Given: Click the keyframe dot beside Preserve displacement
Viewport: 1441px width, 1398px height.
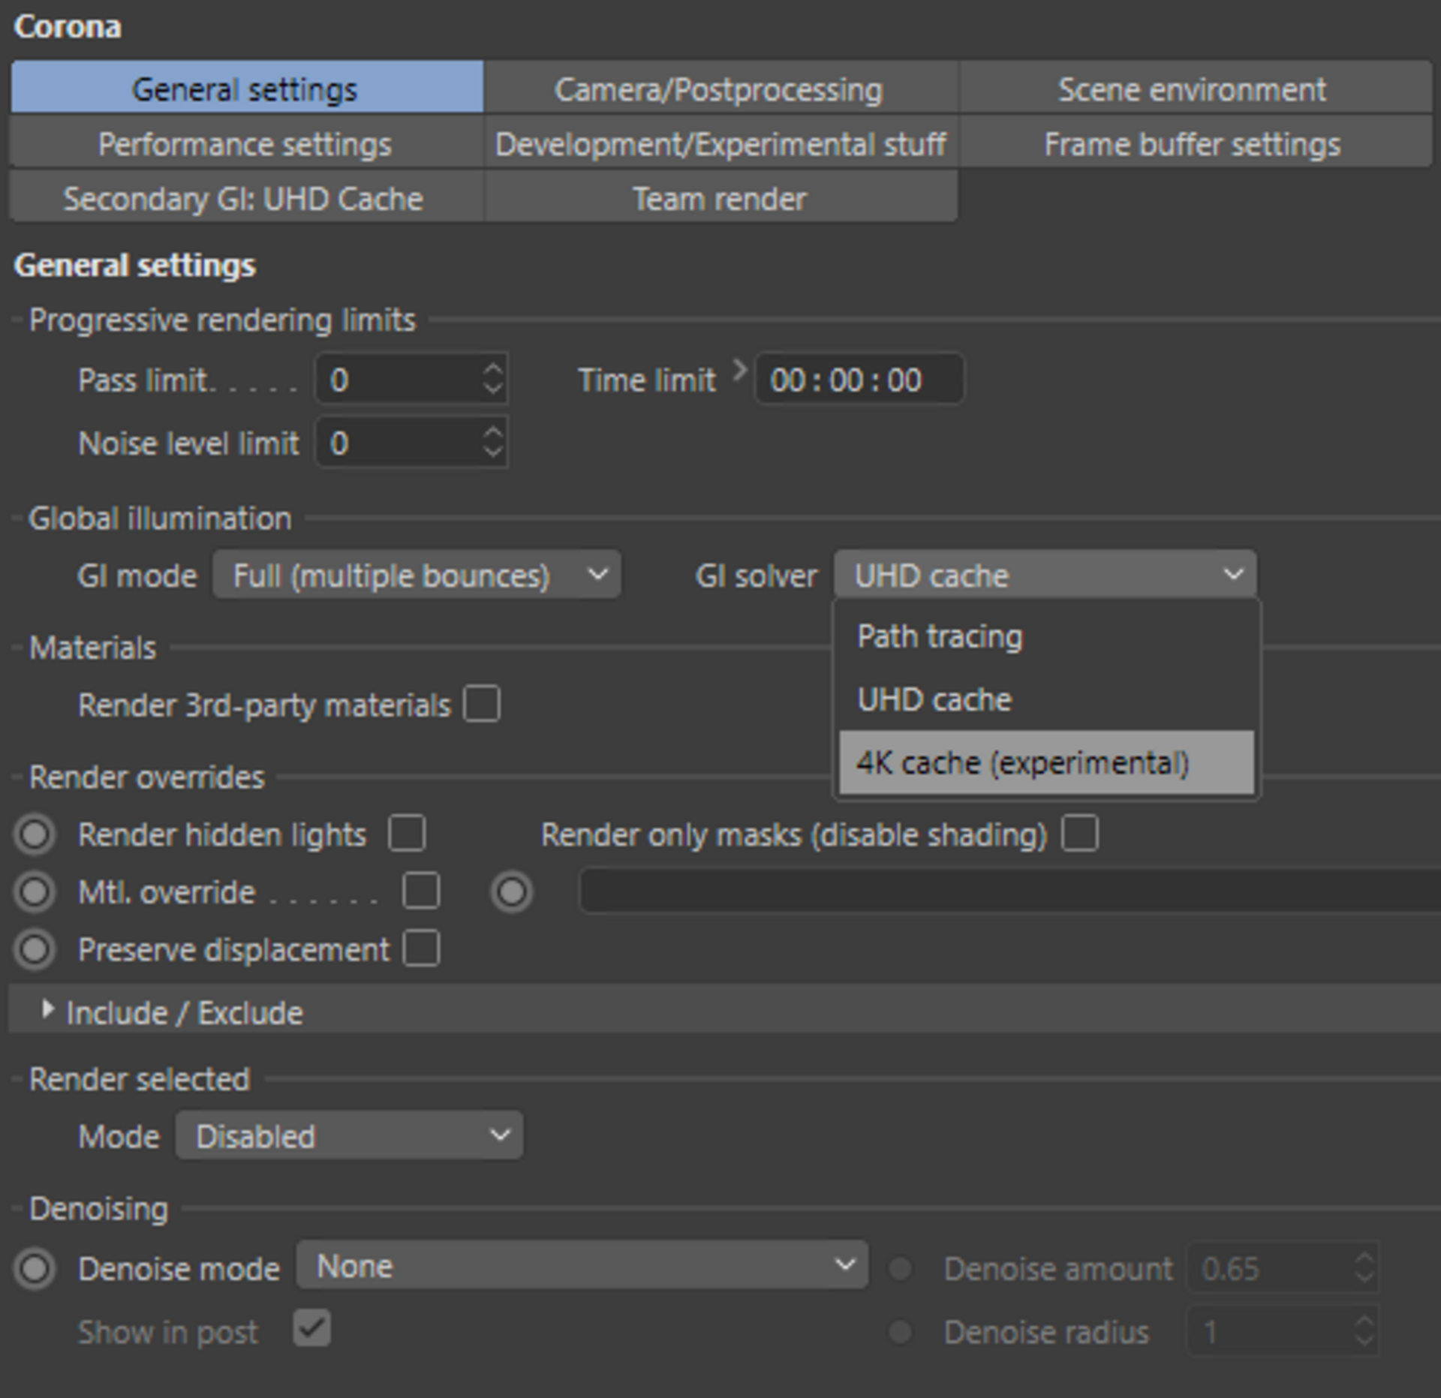Looking at the screenshot, I should coord(35,949).
